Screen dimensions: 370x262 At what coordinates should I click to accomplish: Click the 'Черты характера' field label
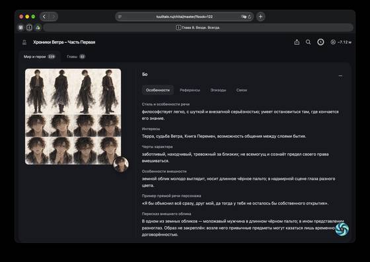click(x=157, y=147)
